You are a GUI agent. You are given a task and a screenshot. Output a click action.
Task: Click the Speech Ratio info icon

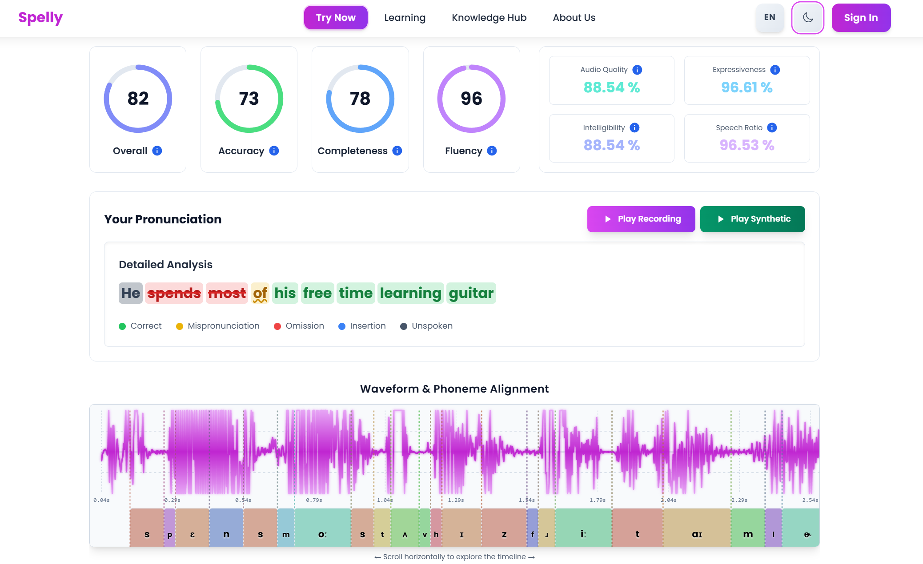pyautogui.click(x=772, y=128)
